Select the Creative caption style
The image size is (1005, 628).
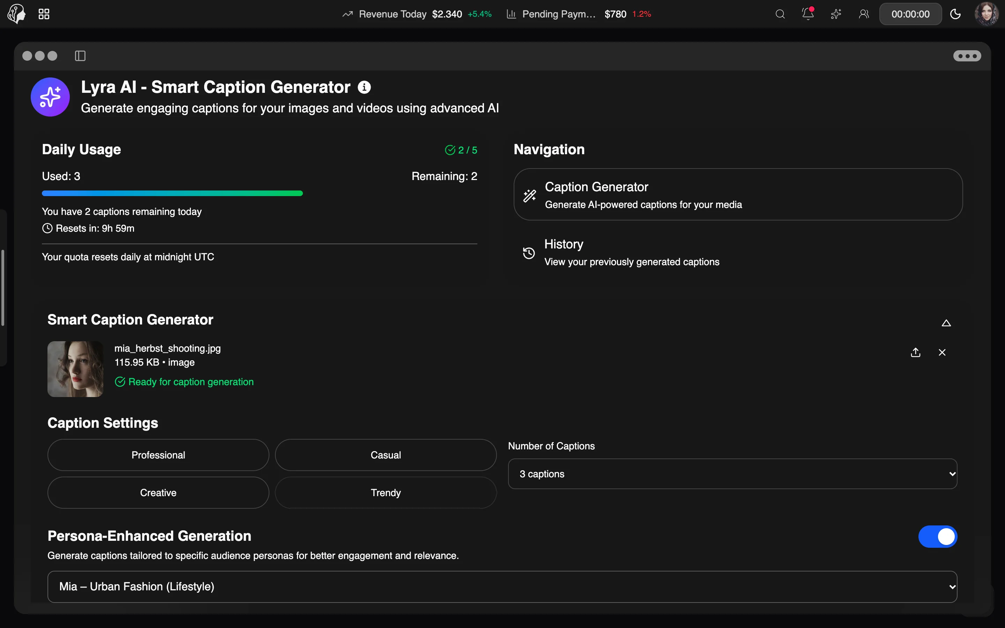click(158, 493)
